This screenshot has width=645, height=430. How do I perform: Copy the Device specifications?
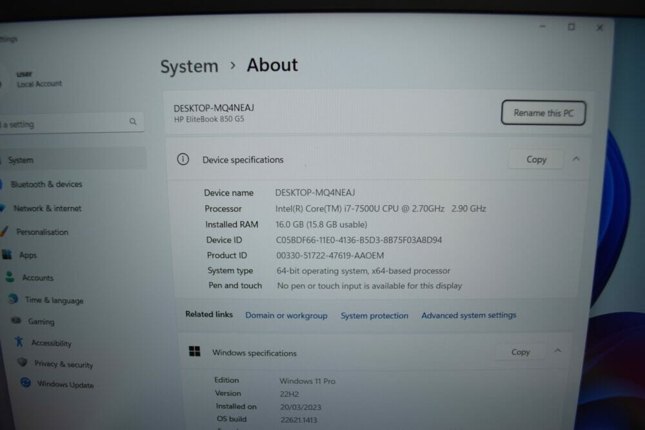point(536,159)
